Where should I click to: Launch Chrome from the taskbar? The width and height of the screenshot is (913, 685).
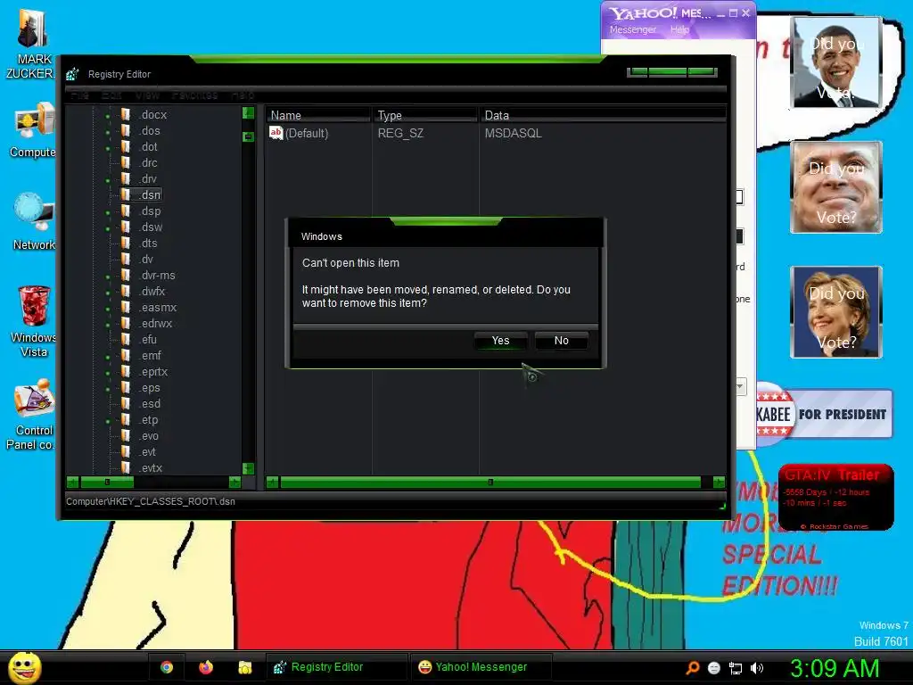167,667
